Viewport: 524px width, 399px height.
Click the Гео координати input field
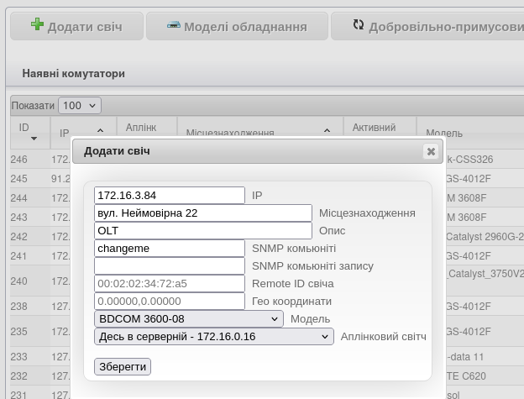pos(169,302)
